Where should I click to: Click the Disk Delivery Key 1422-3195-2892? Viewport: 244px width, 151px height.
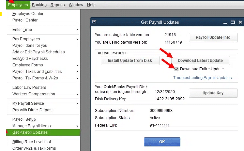(x=170, y=99)
